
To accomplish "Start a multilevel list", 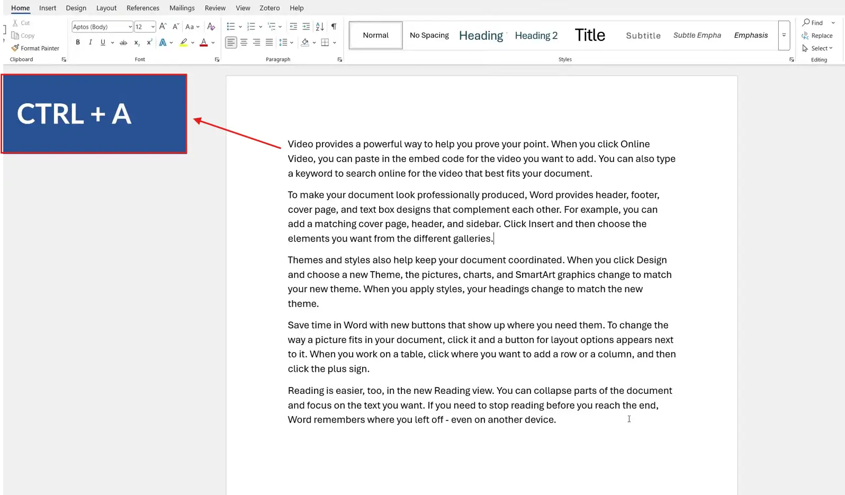I will pos(272,26).
